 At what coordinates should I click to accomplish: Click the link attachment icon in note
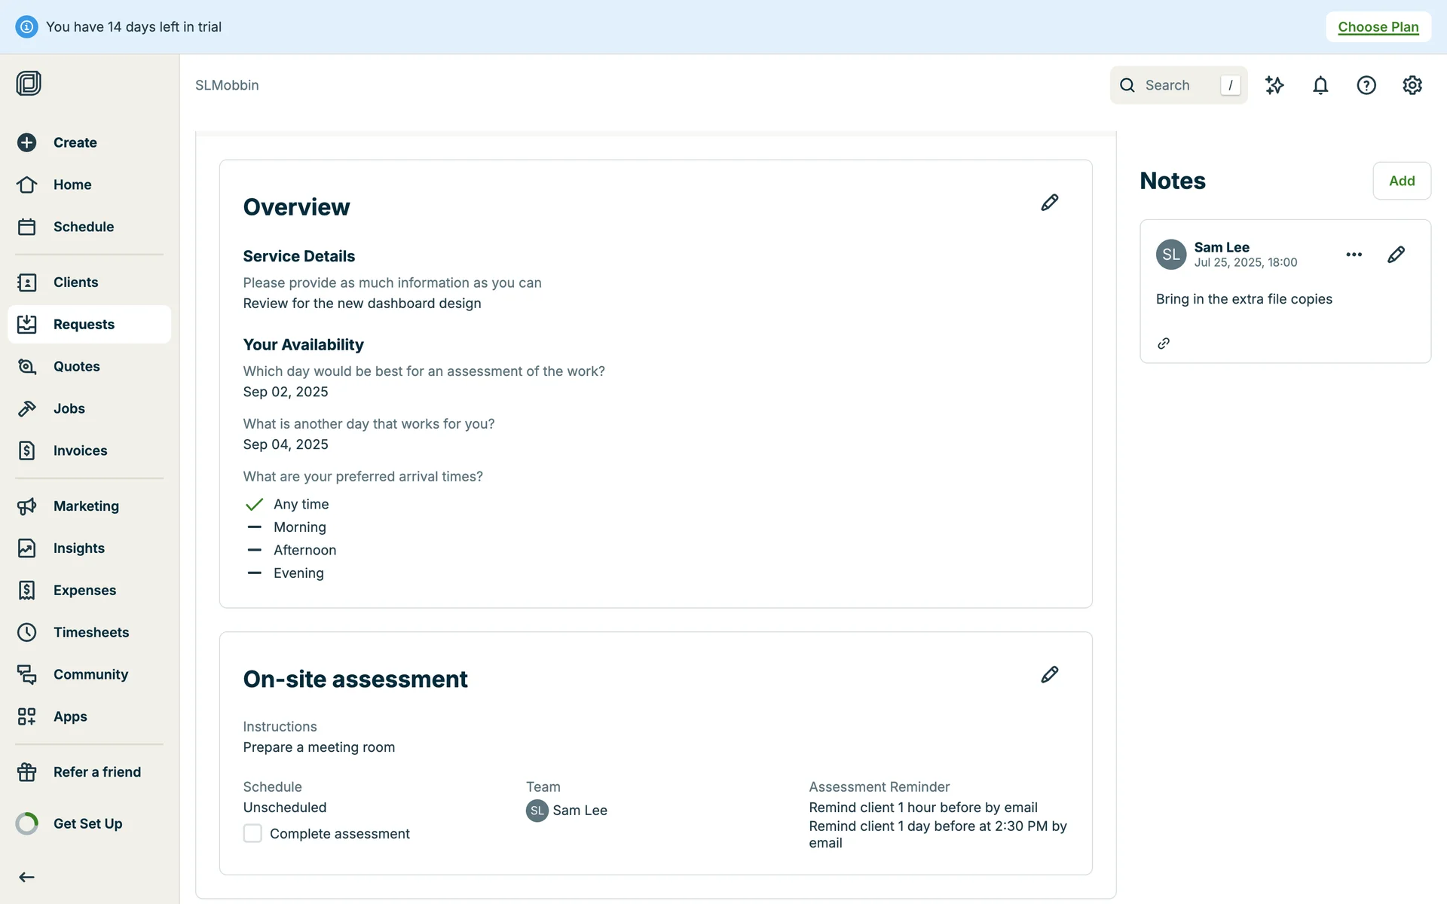coord(1164,344)
